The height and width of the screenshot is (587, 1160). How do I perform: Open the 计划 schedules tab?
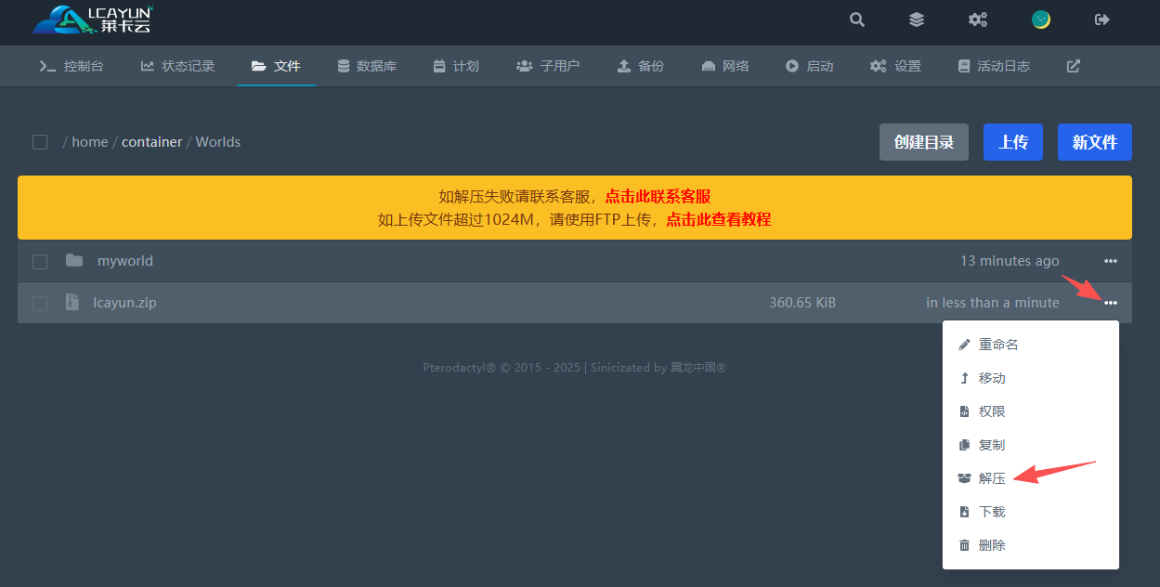(x=456, y=66)
